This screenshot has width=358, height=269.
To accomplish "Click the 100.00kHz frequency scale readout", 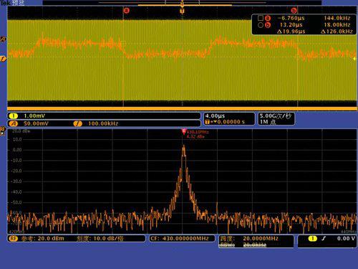I will pyautogui.click(x=103, y=123).
